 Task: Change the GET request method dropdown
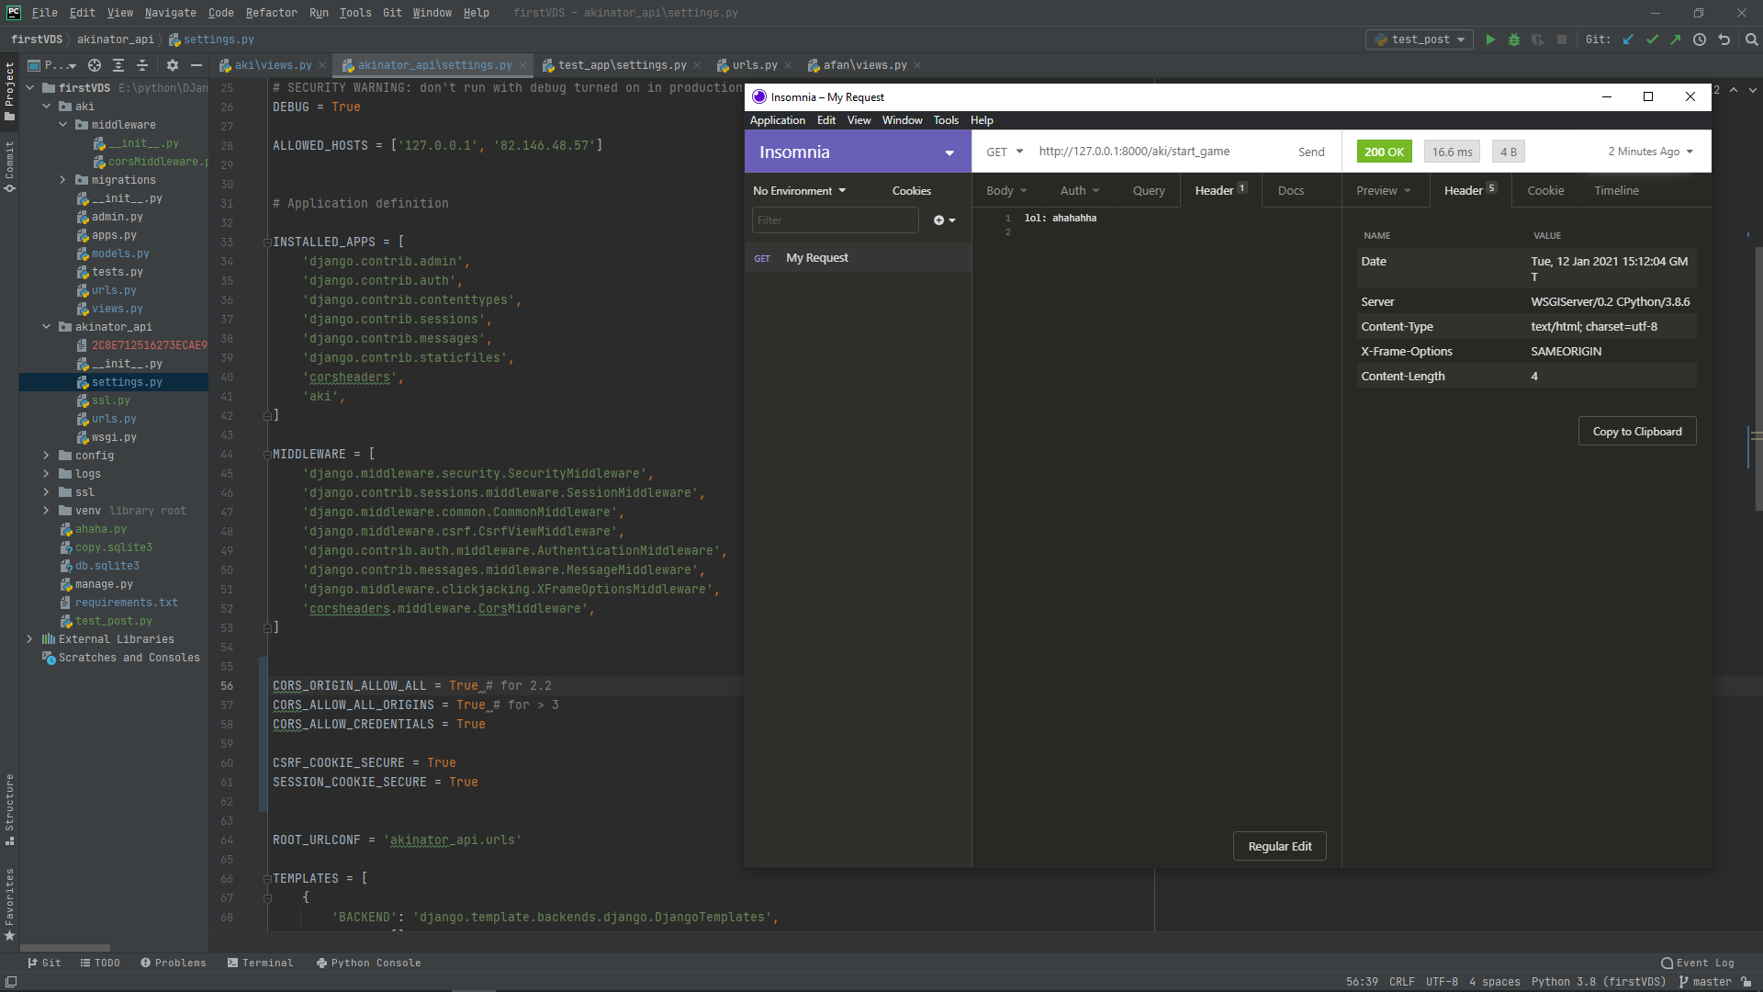point(1005,152)
